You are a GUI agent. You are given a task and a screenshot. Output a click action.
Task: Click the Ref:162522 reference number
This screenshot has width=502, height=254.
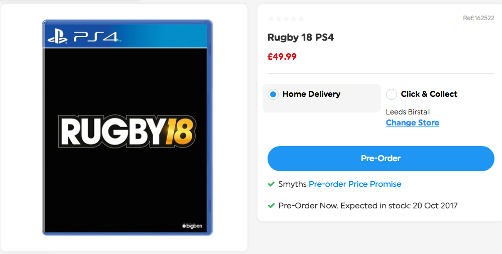[478, 18]
